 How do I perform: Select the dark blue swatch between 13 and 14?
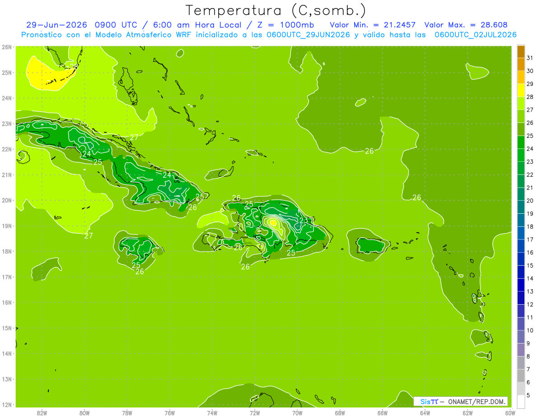pyautogui.click(x=521, y=285)
